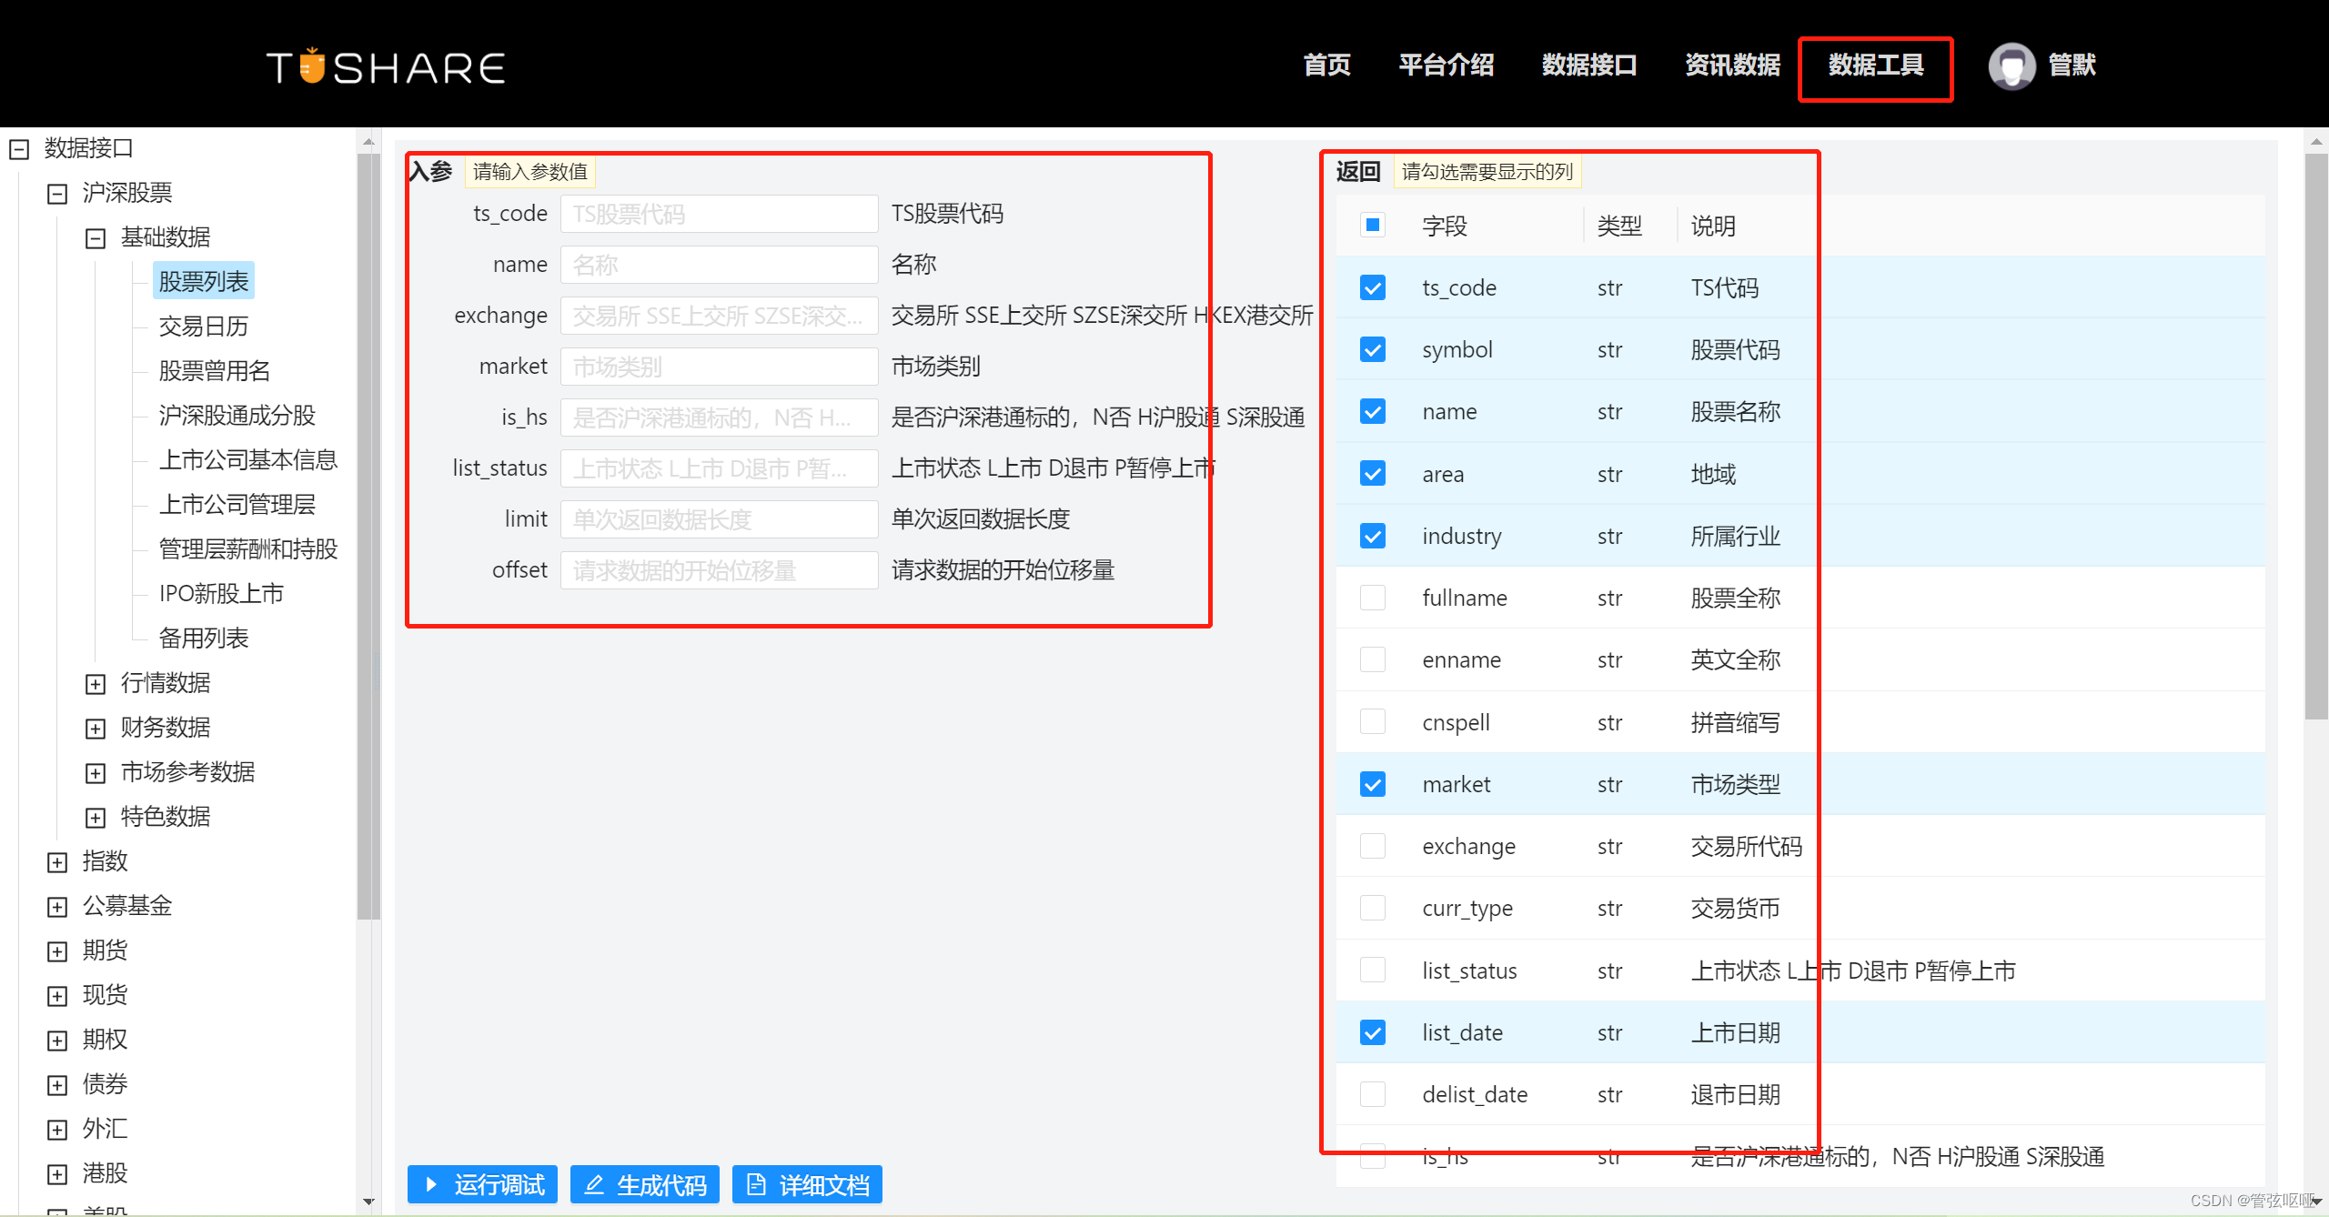Viewport: 2329px width, 1217px height.
Task: Uncheck the ts_code field checkbox
Action: 1372,287
